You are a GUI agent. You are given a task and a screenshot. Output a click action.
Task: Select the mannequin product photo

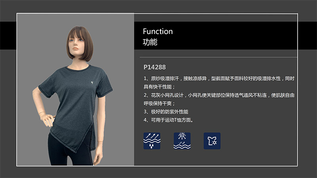75,90
